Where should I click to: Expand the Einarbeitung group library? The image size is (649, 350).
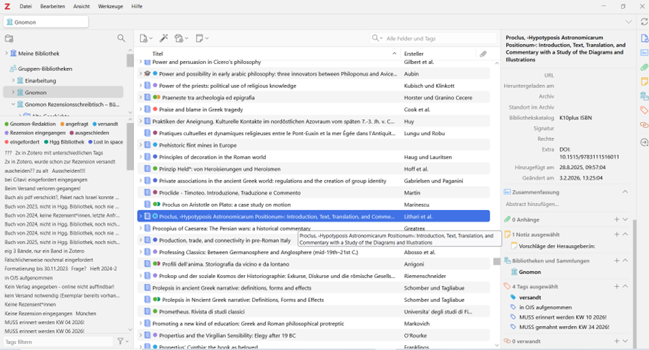pyautogui.click(x=13, y=80)
